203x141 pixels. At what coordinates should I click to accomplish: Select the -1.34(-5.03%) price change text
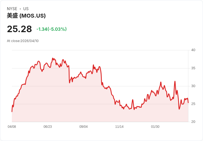[x=52, y=29]
